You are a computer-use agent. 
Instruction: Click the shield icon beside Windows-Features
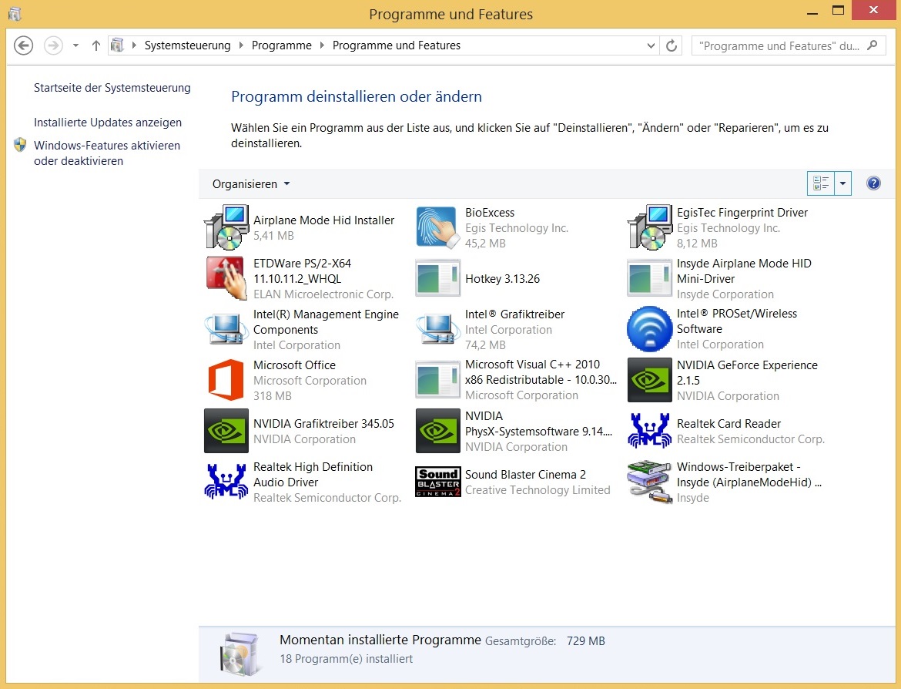pyautogui.click(x=20, y=145)
